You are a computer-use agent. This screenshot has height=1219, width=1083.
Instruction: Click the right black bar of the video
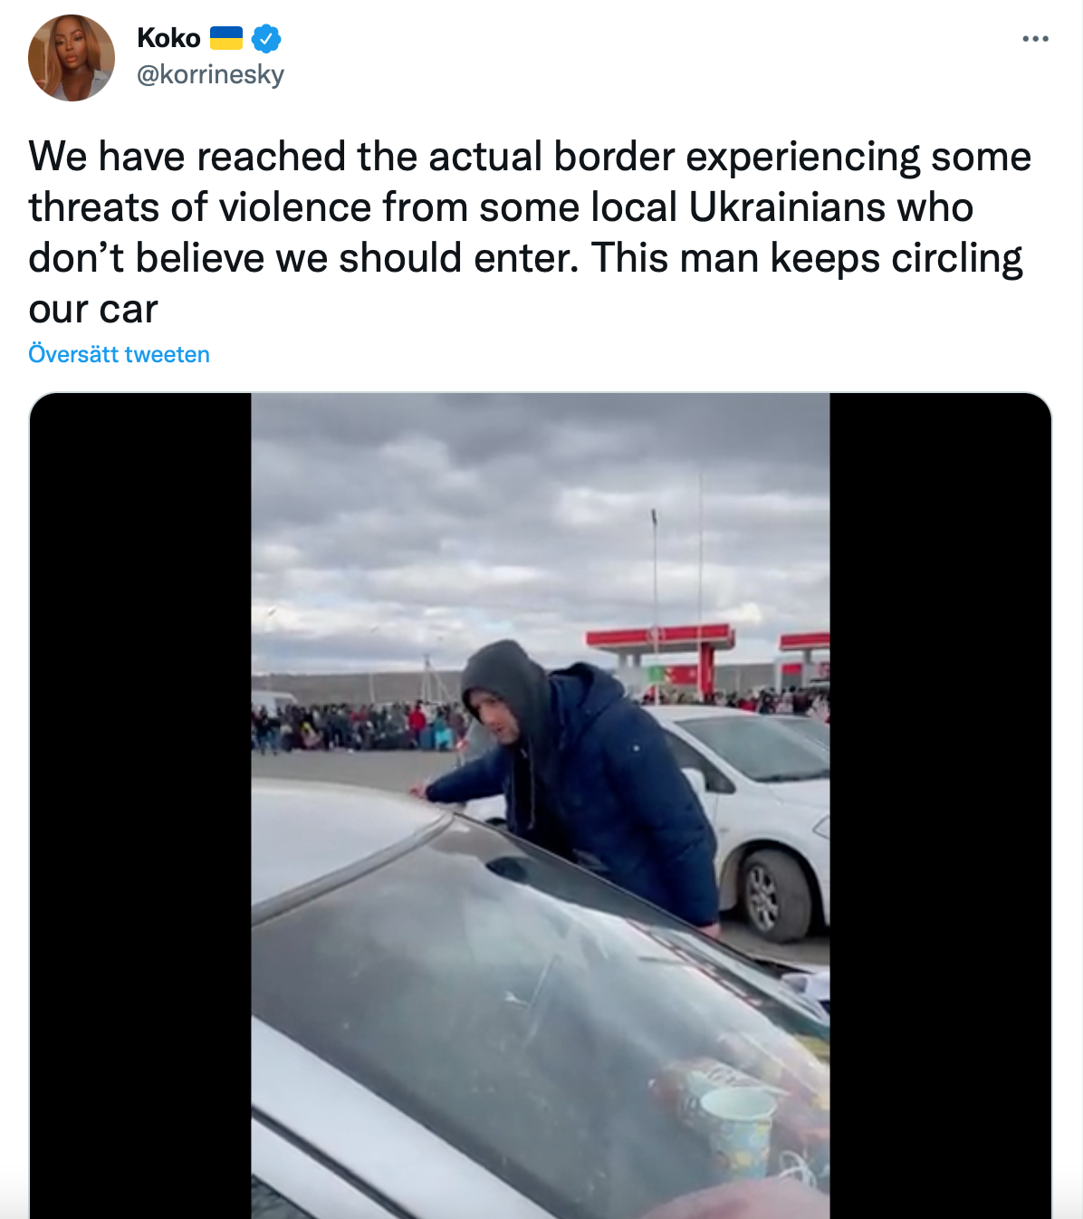click(x=941, y=806)
